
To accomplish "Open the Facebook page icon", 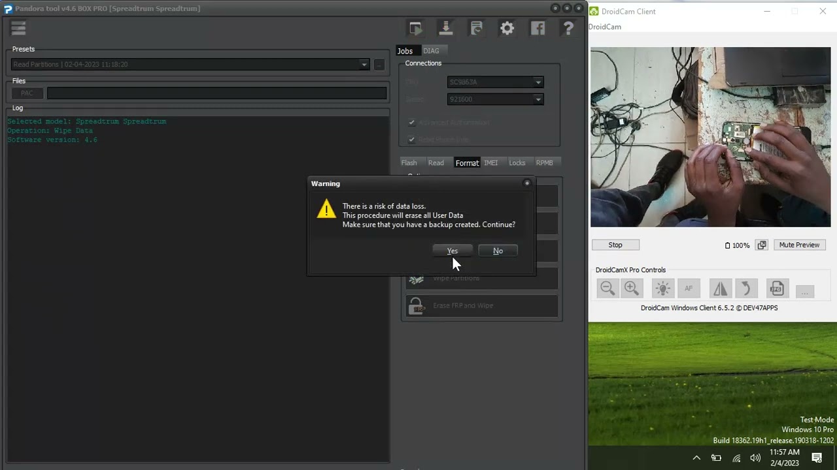I will click(538, 28).
